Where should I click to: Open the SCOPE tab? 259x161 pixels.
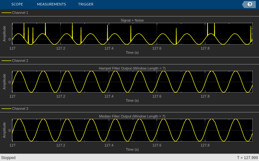pos(17,4)
